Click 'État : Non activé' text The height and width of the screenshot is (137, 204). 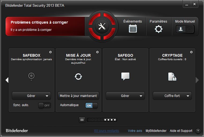pos(125,59)
